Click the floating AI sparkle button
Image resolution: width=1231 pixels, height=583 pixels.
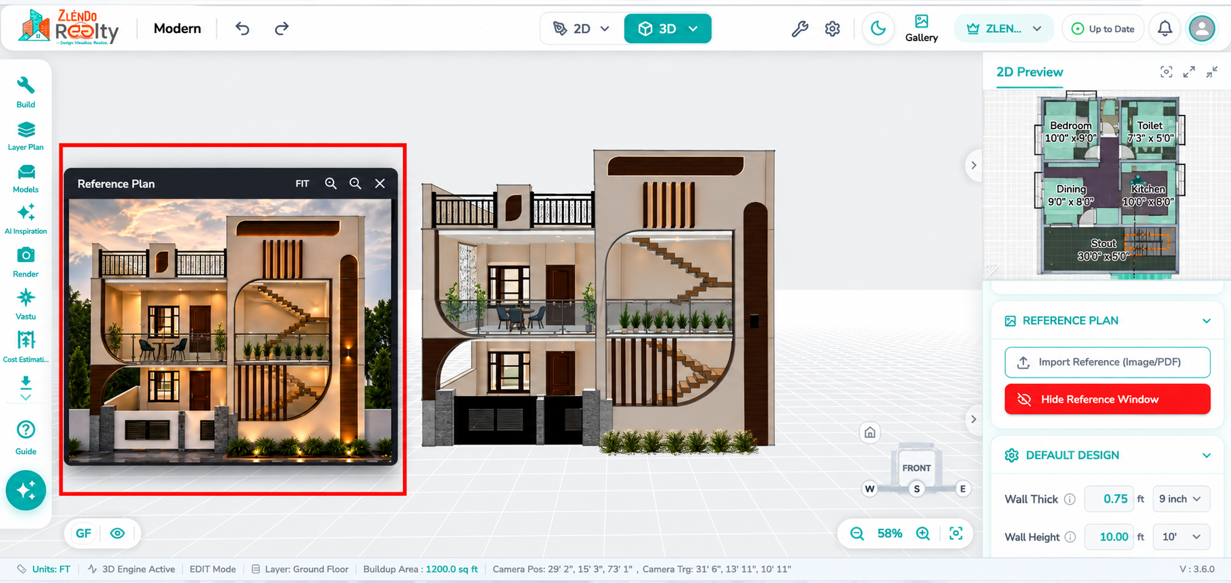click(26, 490)
